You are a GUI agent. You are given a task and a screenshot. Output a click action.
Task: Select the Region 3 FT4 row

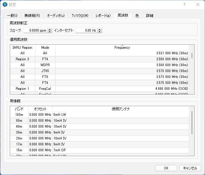100,59
